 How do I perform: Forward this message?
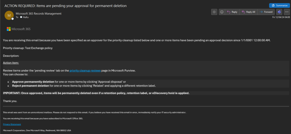[x=266, y=12]
